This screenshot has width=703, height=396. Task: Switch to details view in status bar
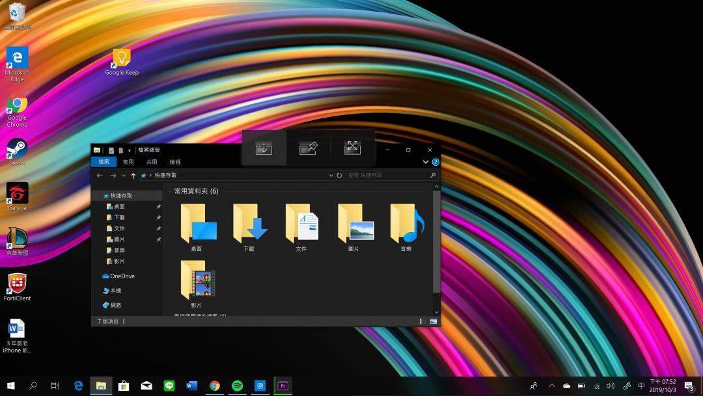tap(422, 321)
